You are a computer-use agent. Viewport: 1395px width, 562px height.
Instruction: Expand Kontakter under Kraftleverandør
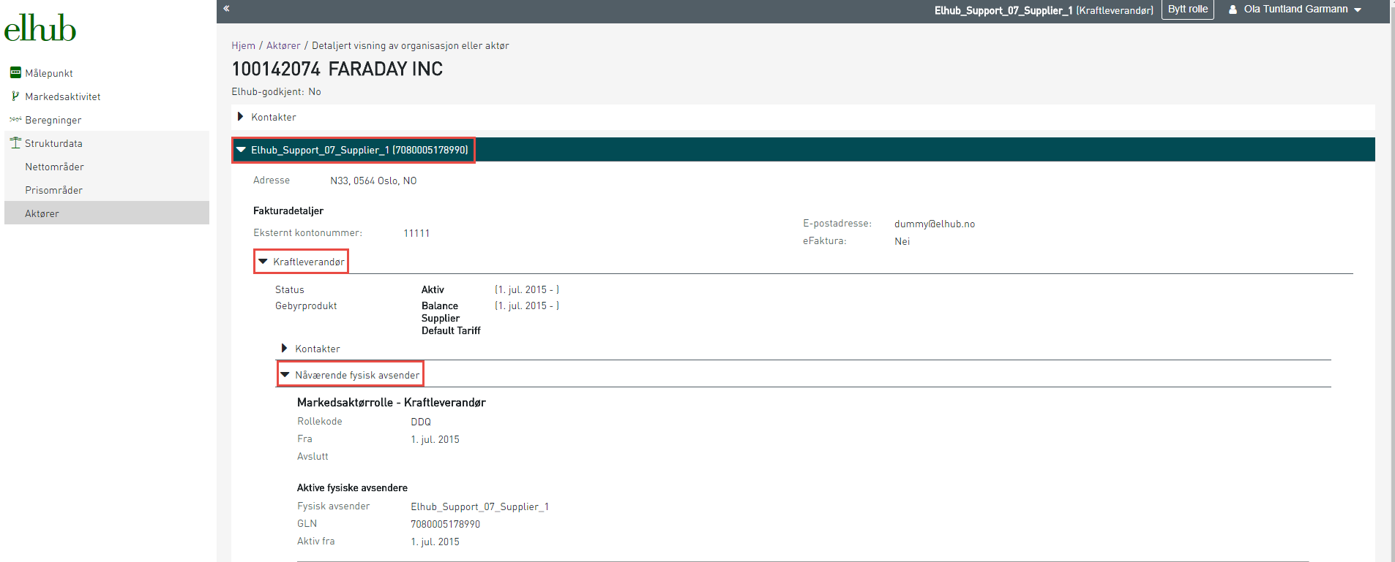[310, 349]
